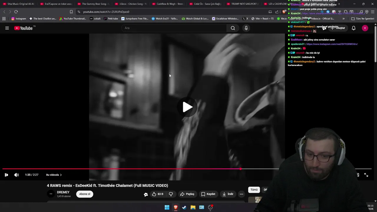
Task: Open OBS Studio from the taskbar
Action: point(210,207)
